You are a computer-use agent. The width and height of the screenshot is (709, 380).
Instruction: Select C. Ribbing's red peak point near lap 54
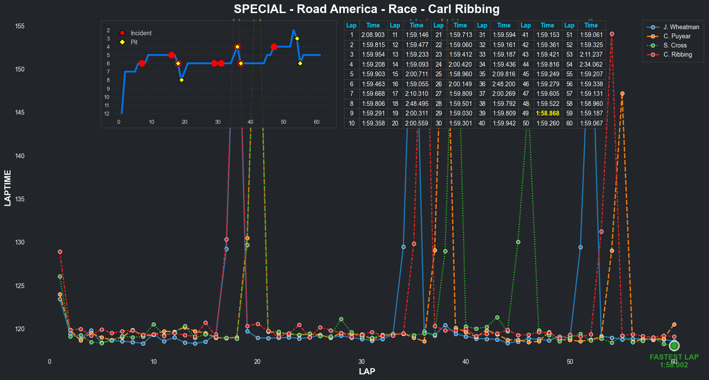(612, 34)
